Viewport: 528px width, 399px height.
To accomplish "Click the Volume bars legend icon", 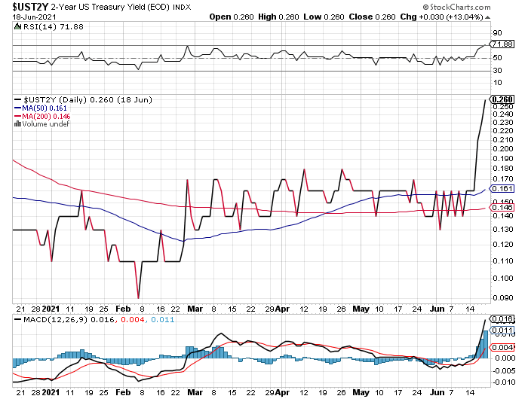I will coord(18,124).
